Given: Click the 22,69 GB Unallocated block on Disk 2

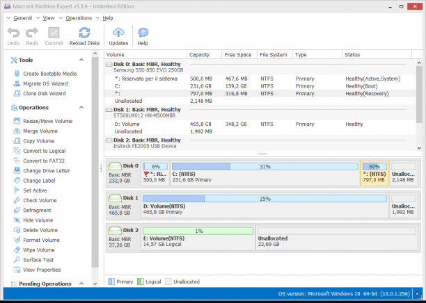Looking at the screenshot, I should point(337,238).
